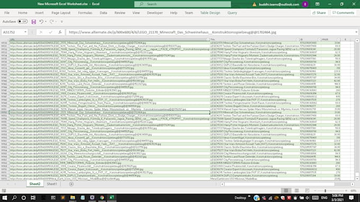
Task: Open Customize Quick Access Toolbar dropdown
Action: pyautogui.click(x=61, y=22)
